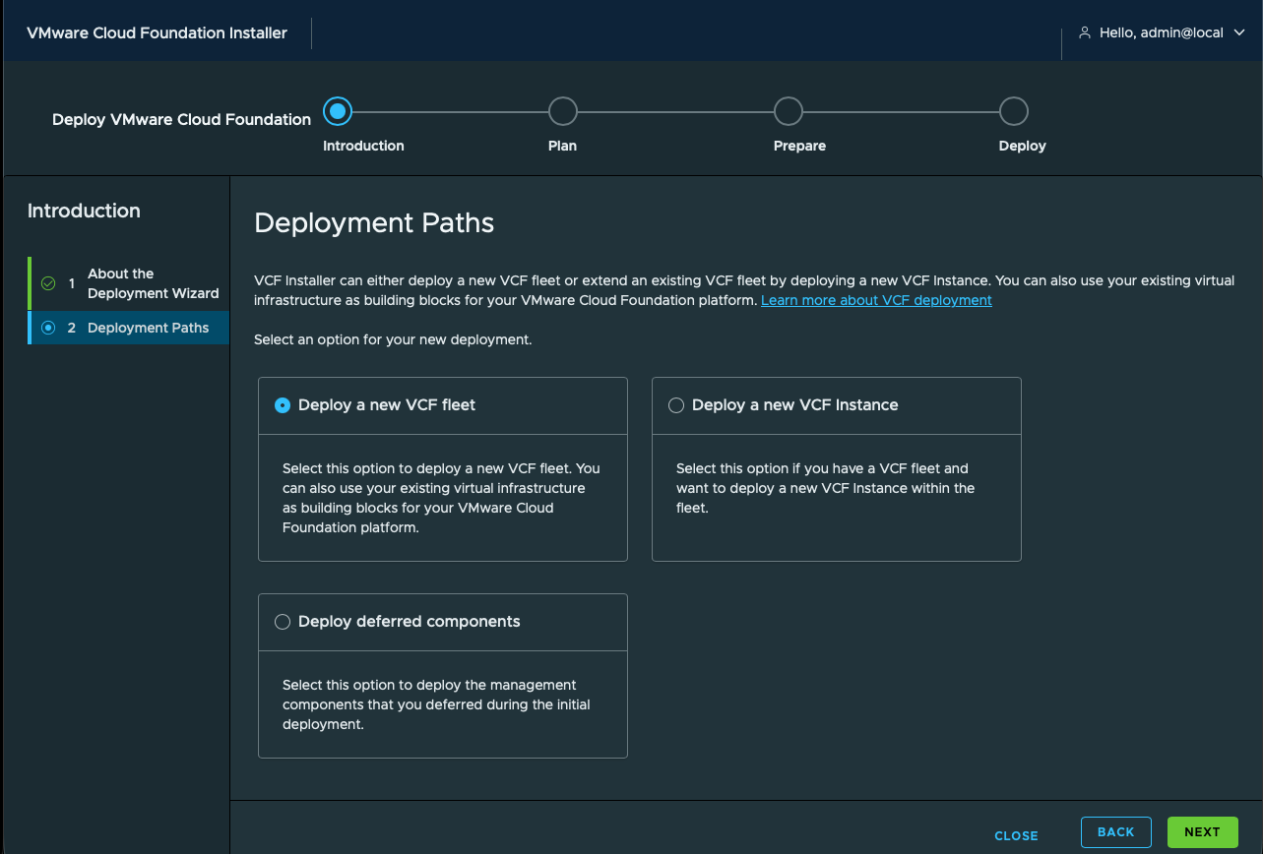Image resolution: width=1263 pixels, height=854 pixels.
Task: Go to the Introduction wizard step circle
Action: click(x=338, y=111)
